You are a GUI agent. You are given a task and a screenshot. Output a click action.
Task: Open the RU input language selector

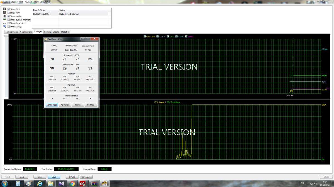302,183
